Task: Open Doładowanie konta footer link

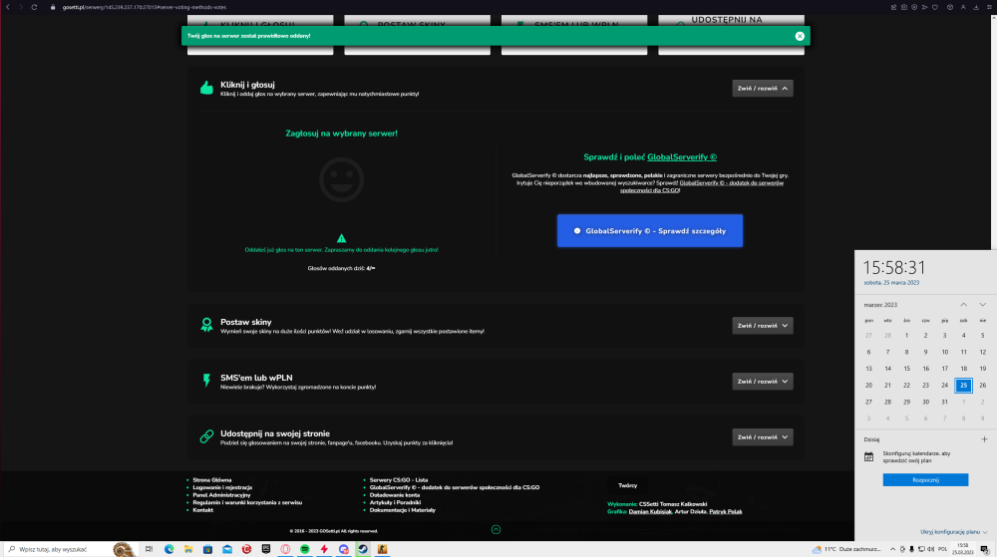Action: click(x=394, y=495)
